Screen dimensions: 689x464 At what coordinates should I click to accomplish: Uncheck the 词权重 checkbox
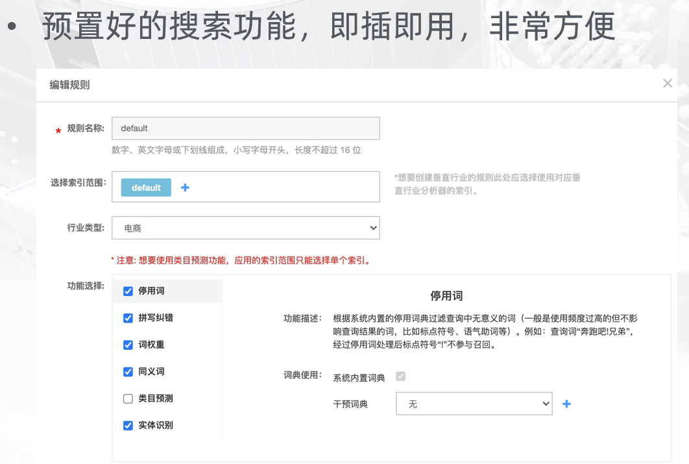(x=128, y=345)
